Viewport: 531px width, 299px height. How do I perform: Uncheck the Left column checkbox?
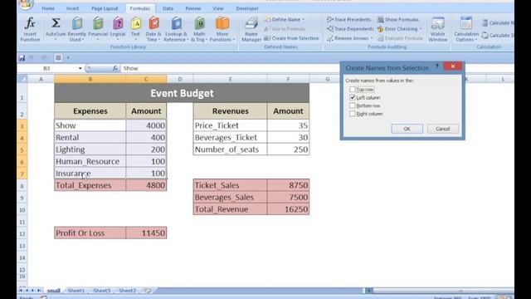click(x=352, y=98)
